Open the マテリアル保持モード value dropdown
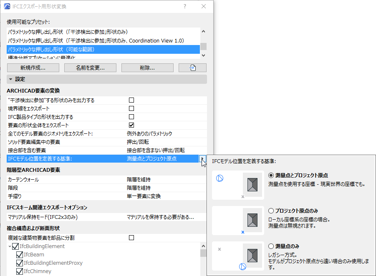 160,217
